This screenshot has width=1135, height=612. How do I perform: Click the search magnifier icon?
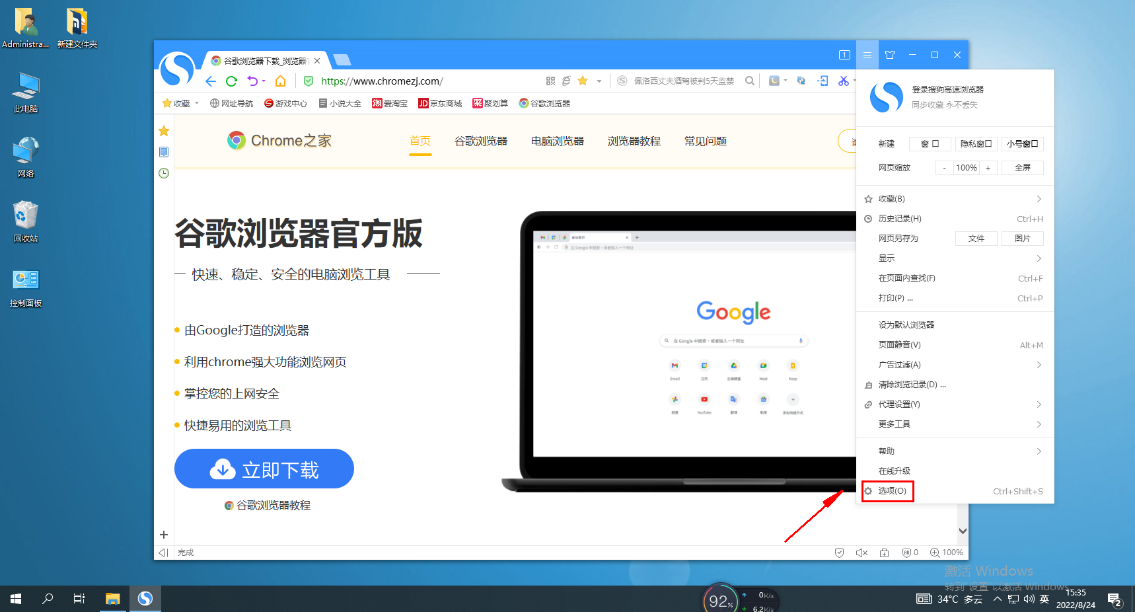point(750,81)
